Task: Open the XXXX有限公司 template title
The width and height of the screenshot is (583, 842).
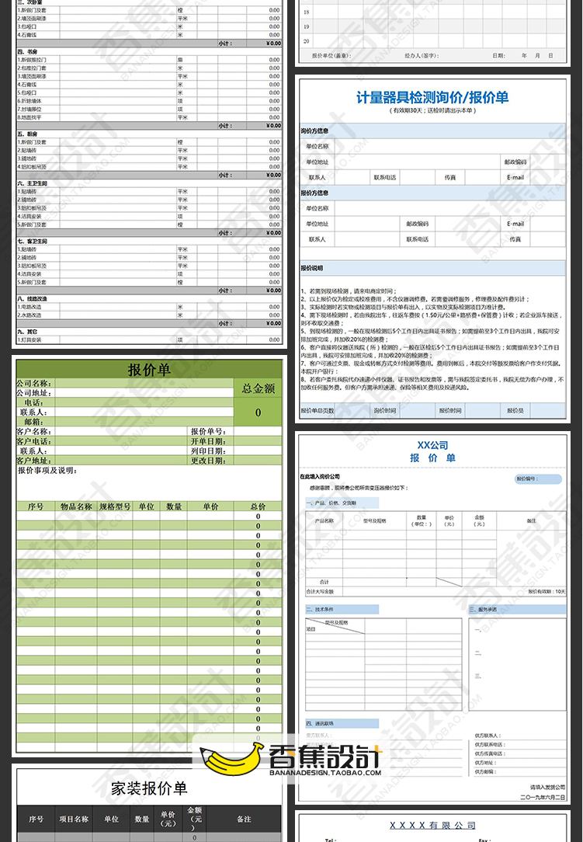Action: pos(432,825)
